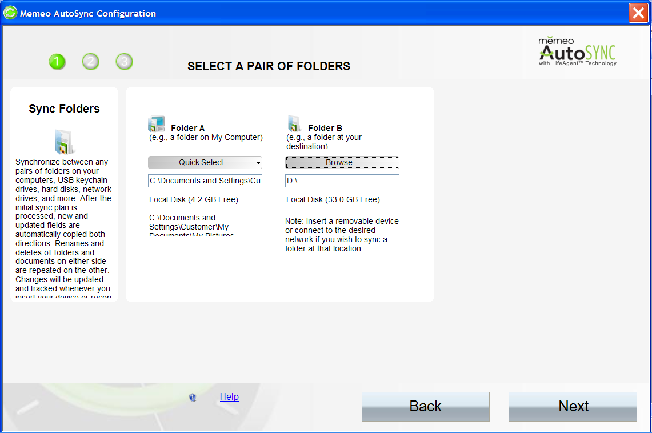Click the Folder A computer icon
The image size is (652, 433).
tap(157, 124)
